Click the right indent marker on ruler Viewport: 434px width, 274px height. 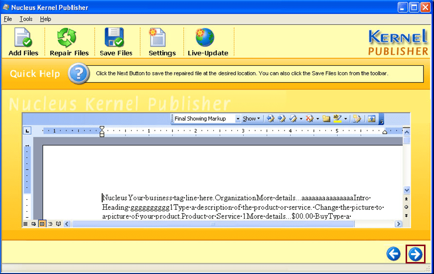coord(385,133)
